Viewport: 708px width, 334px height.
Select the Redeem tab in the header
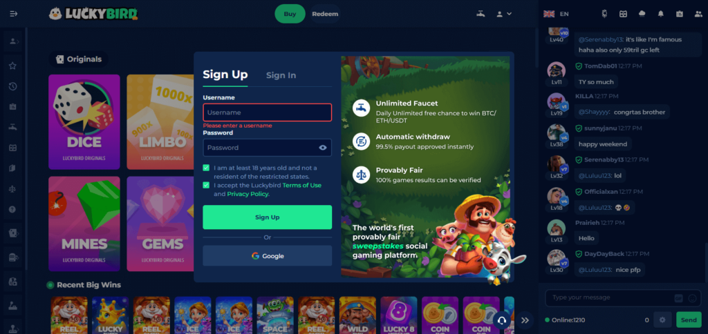point(325,14)
